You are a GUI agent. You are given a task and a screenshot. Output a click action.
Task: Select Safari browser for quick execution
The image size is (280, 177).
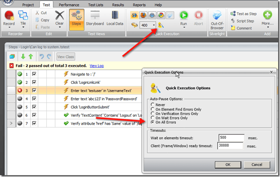152,15
